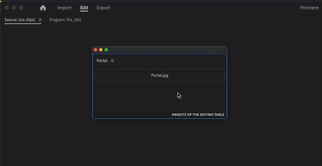Screen dimensions: 322x166
Task: Open the Portal panel hamburger menu
Action: [112, 61]
